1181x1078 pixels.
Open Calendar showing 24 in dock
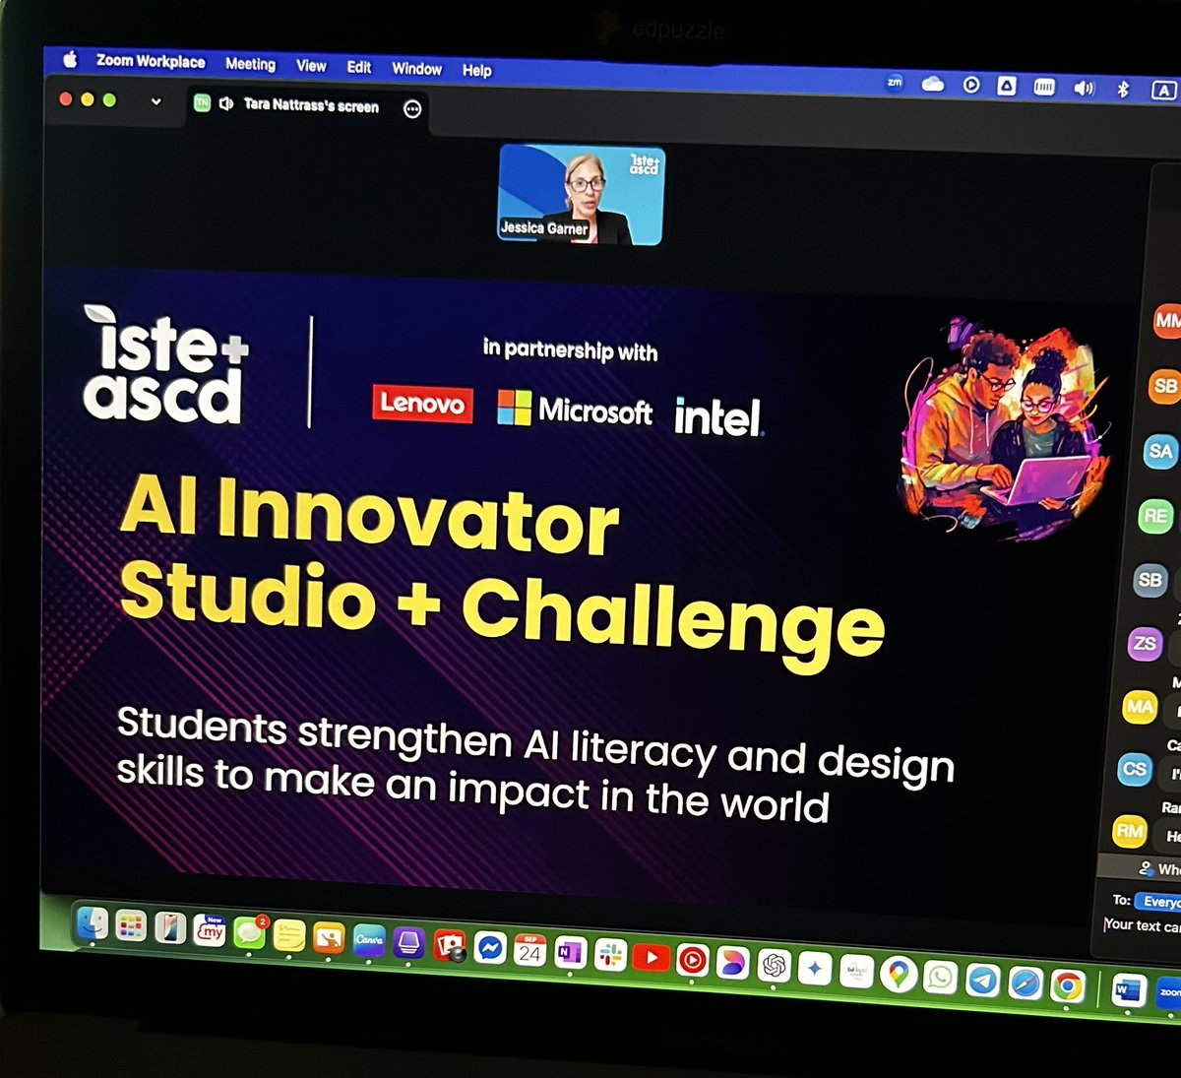[530, 951]
